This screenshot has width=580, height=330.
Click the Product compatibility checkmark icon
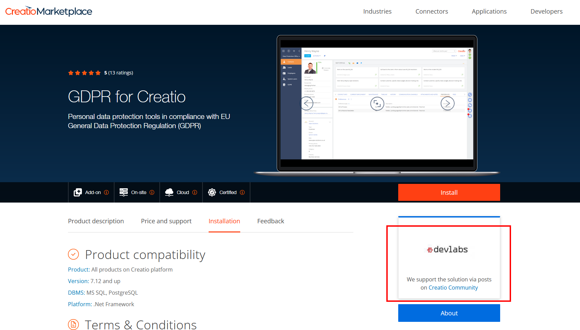(x=73, y=254)
